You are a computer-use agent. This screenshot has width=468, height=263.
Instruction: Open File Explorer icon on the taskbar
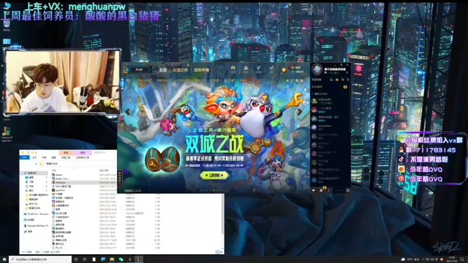[x=112, y=259]
